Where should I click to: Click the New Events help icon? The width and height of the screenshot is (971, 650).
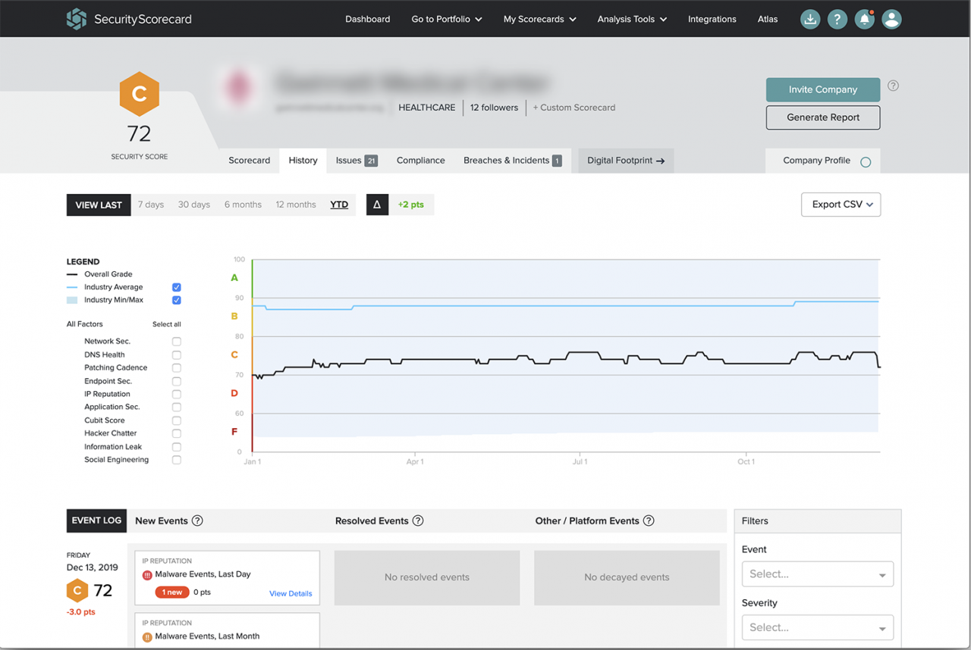tap(197, 520)
